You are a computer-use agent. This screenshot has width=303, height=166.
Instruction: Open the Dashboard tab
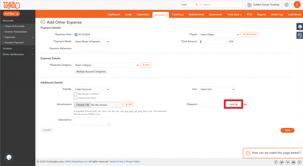(114, 14)
